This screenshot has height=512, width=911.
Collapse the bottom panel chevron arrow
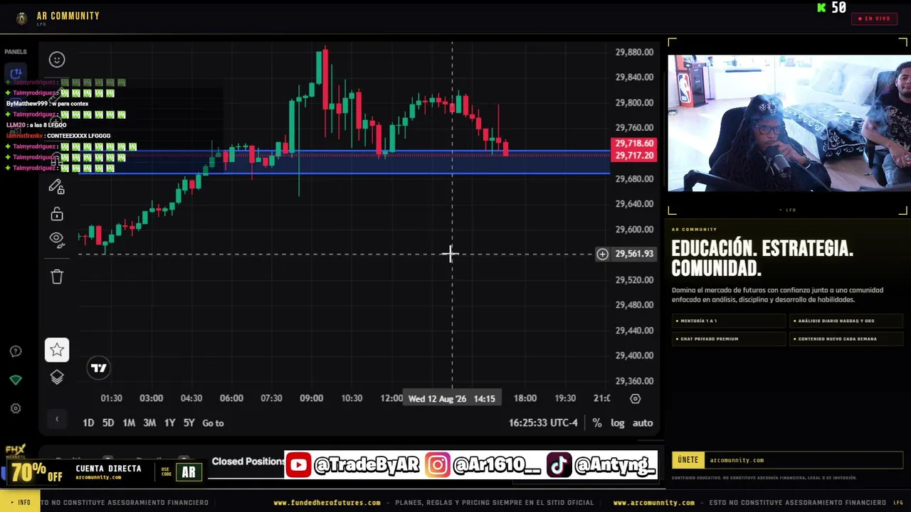pyautogui.click(x=57, y=419)
